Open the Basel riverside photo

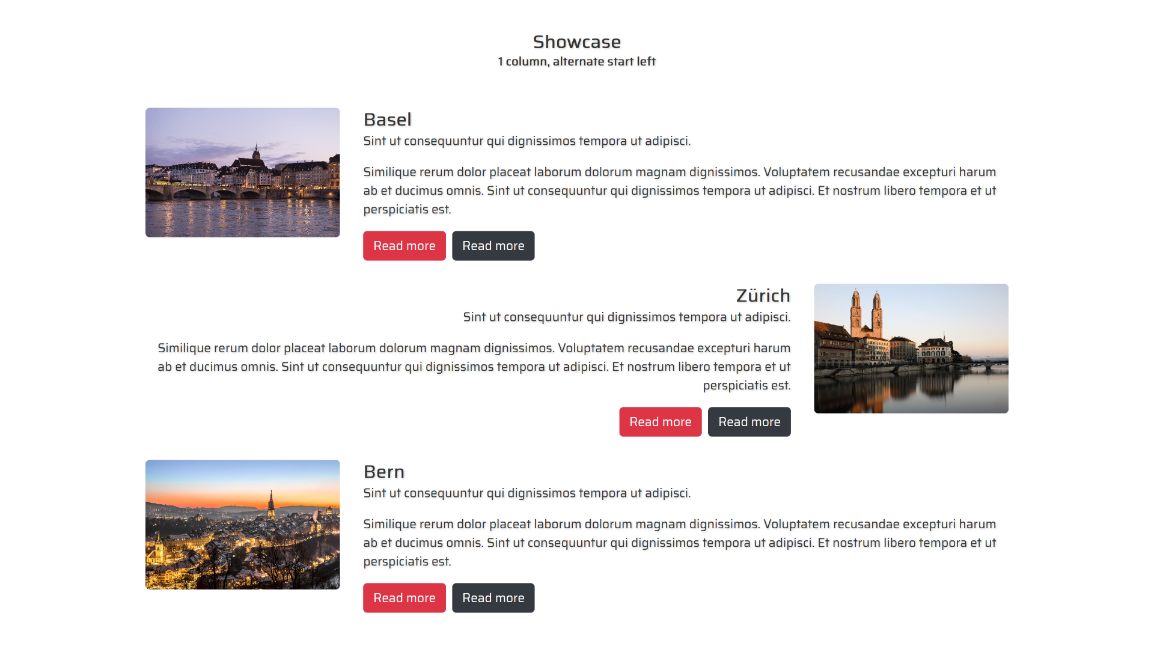(242, 172)
